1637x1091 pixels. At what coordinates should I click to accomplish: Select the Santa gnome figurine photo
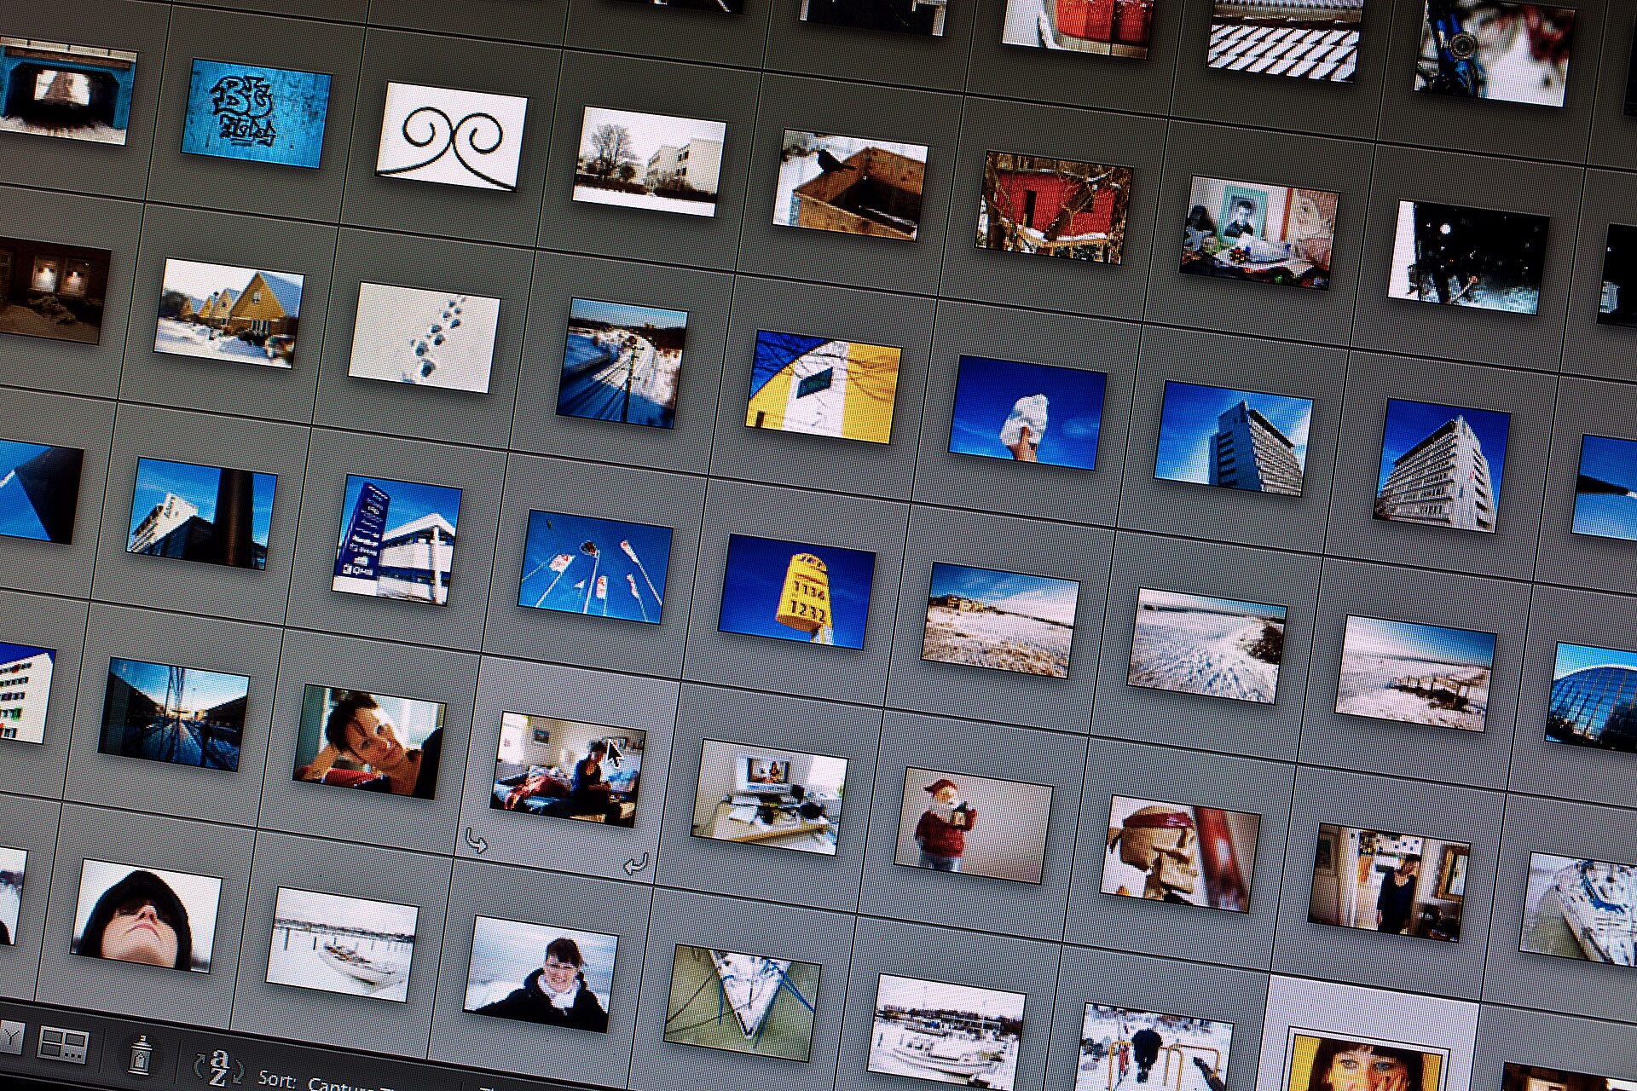tap(973, 825)
